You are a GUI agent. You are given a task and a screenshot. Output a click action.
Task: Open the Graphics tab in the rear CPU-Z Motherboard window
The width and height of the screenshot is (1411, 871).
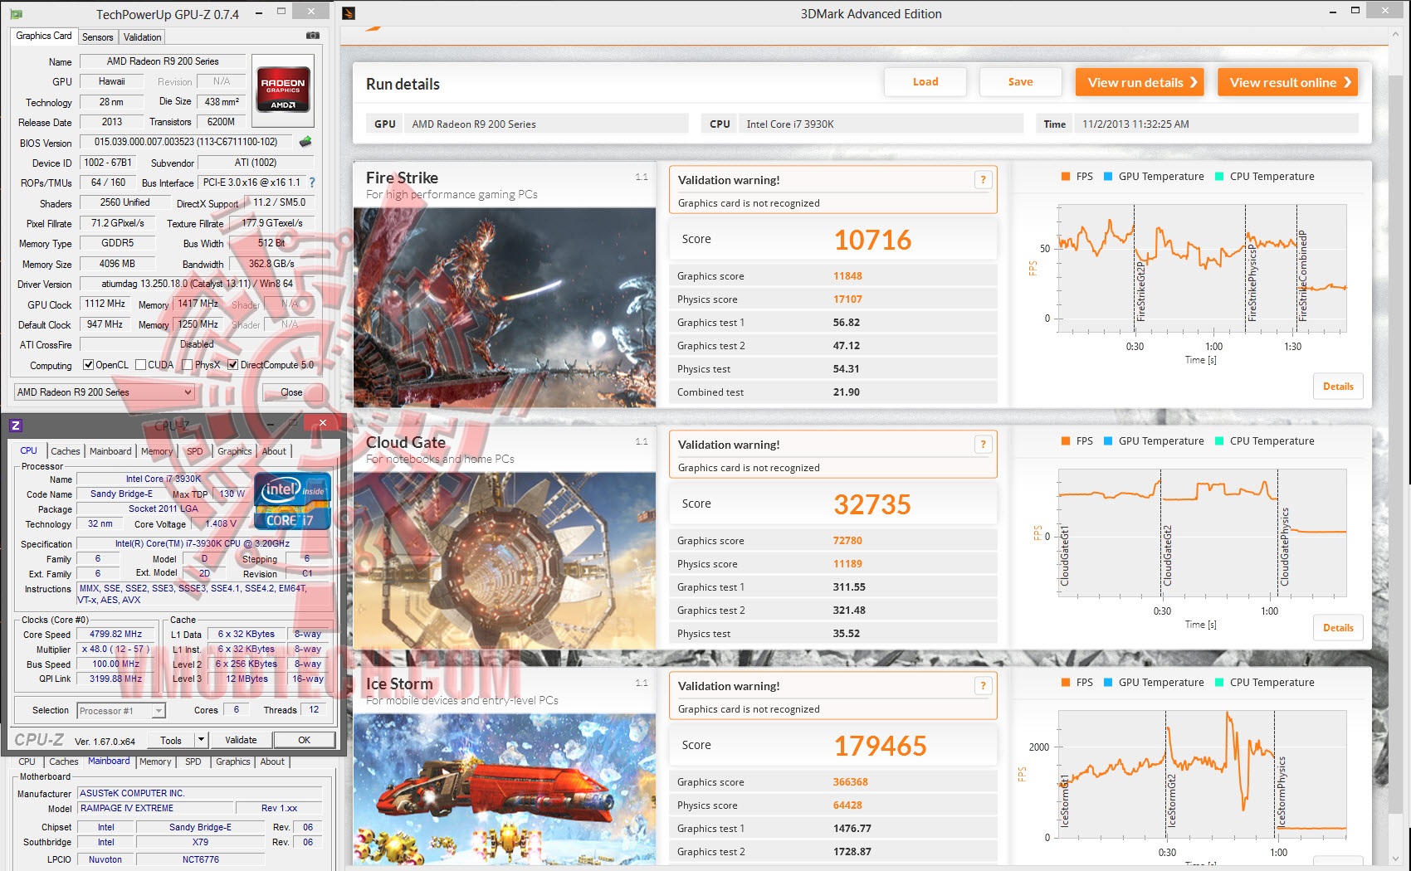pos(233,762)
